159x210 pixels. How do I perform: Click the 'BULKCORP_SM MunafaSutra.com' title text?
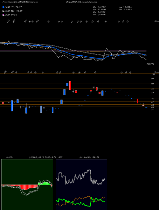tap(82, 2)
